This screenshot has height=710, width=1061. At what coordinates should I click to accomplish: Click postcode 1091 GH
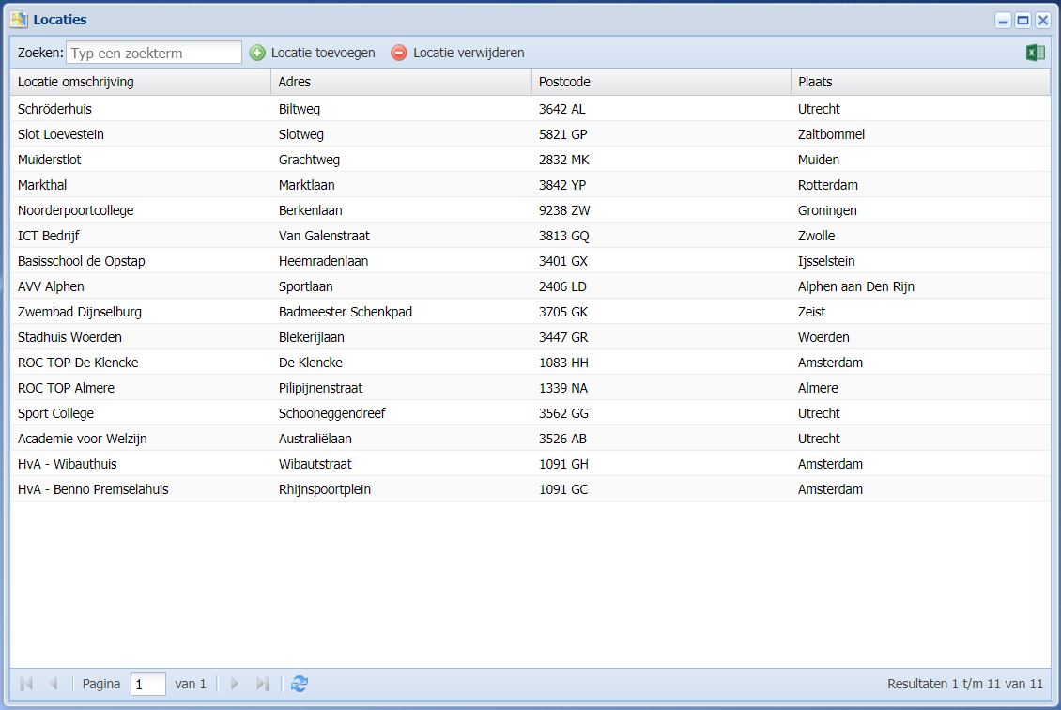[x=563, y=464]
